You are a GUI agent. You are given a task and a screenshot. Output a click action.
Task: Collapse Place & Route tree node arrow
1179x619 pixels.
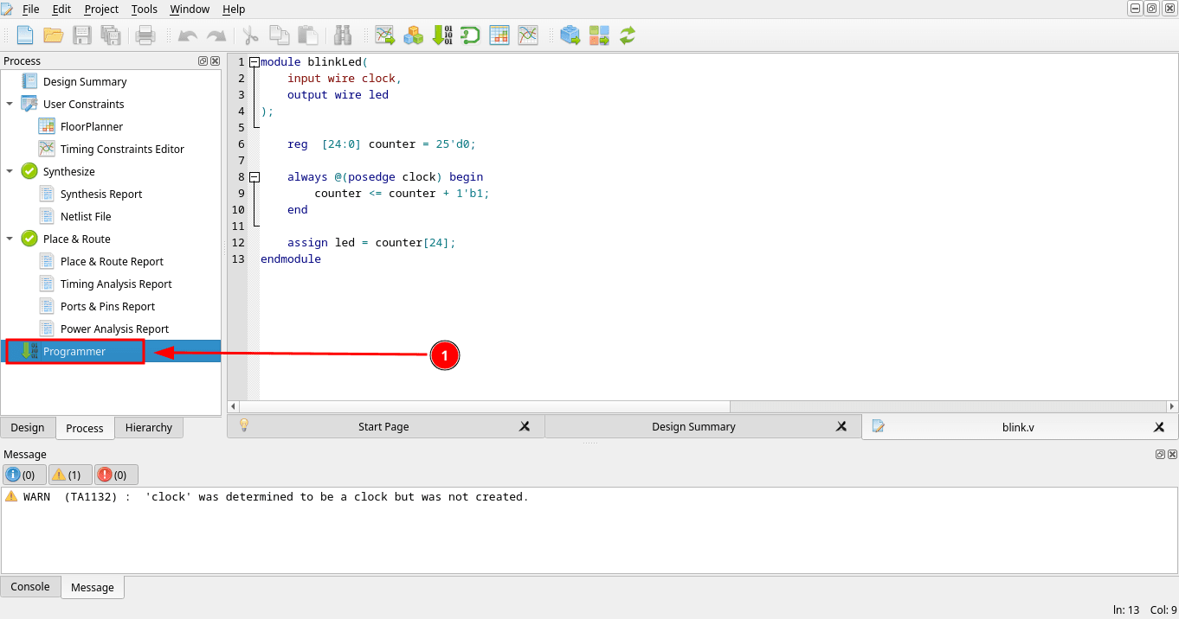pyautogui.click(x=10, y=239)
